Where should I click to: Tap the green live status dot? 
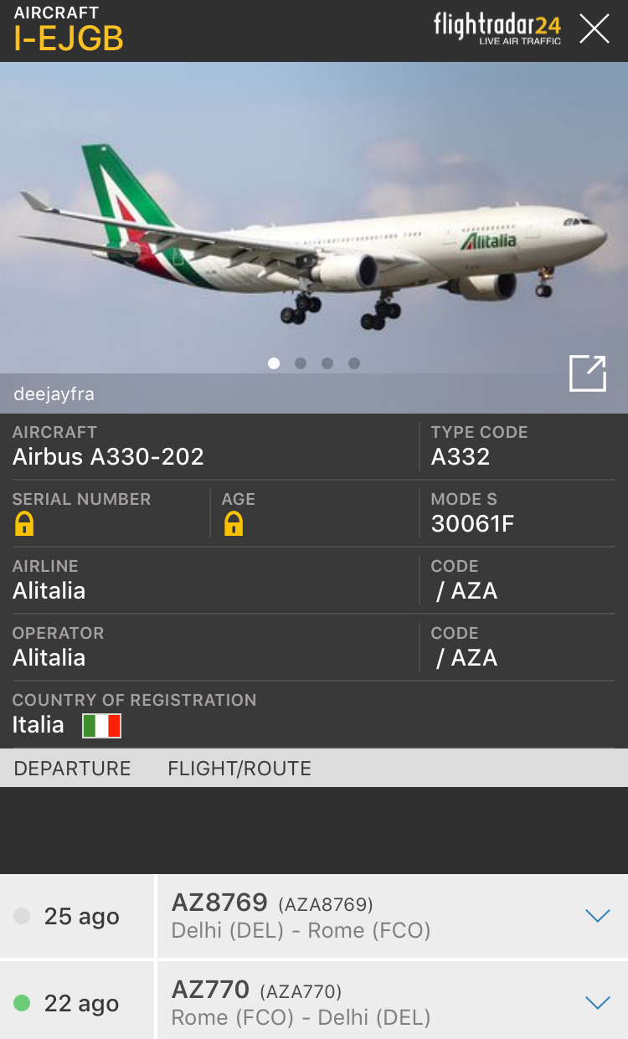point(23,1003)
